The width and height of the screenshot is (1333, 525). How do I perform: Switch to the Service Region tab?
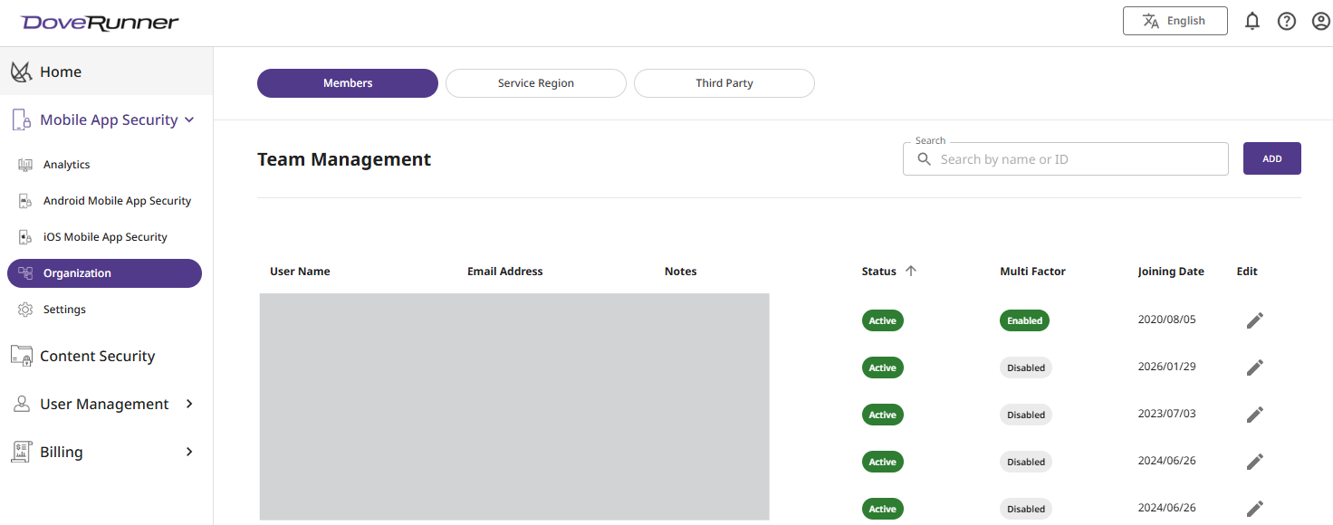[535, 83]
